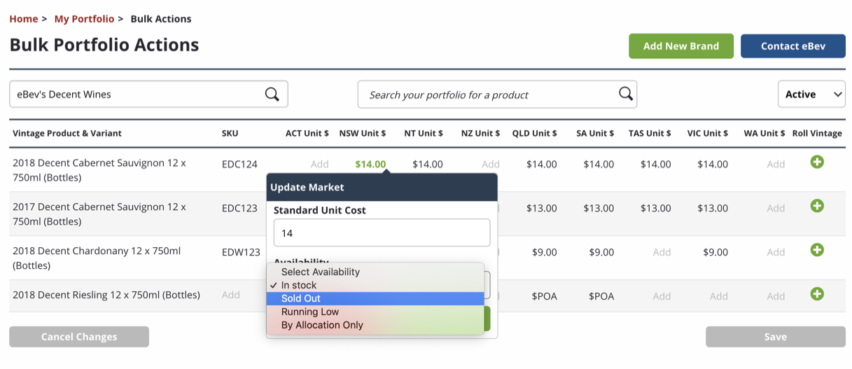Viewport: 852px width, 369px height.
Task: Click the Save button
Action: pyautogui.click(x=775, y=337)
